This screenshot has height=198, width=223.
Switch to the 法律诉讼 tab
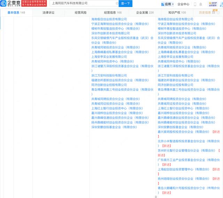[48, 13]
